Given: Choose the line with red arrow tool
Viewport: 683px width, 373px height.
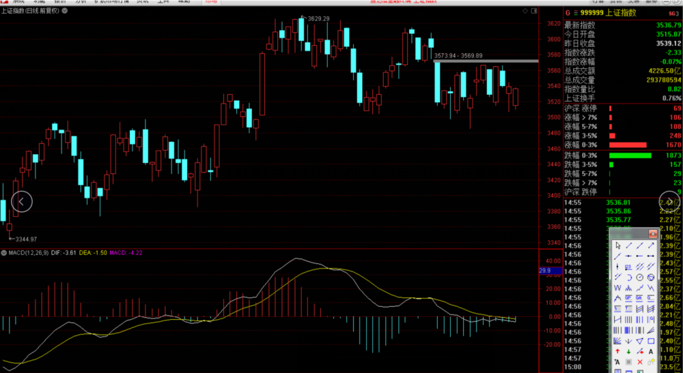Looking at the screenshot, I should (640, 351).
